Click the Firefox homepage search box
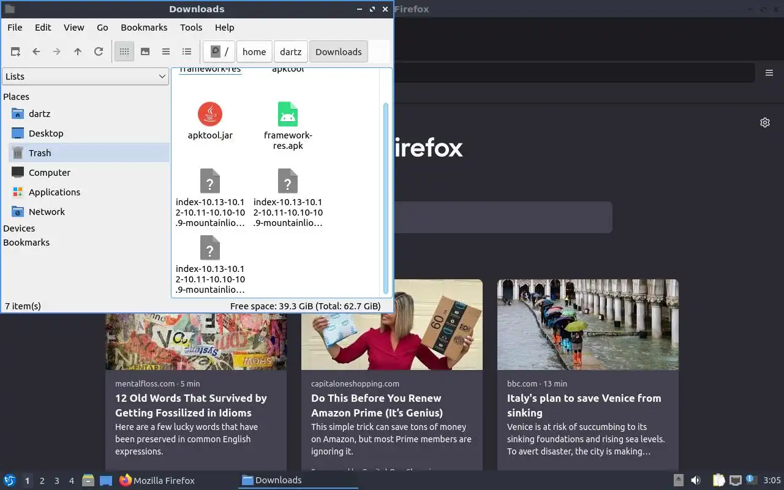Image resolution: width=784 pixels, height=490 pixels. [502, 217]
